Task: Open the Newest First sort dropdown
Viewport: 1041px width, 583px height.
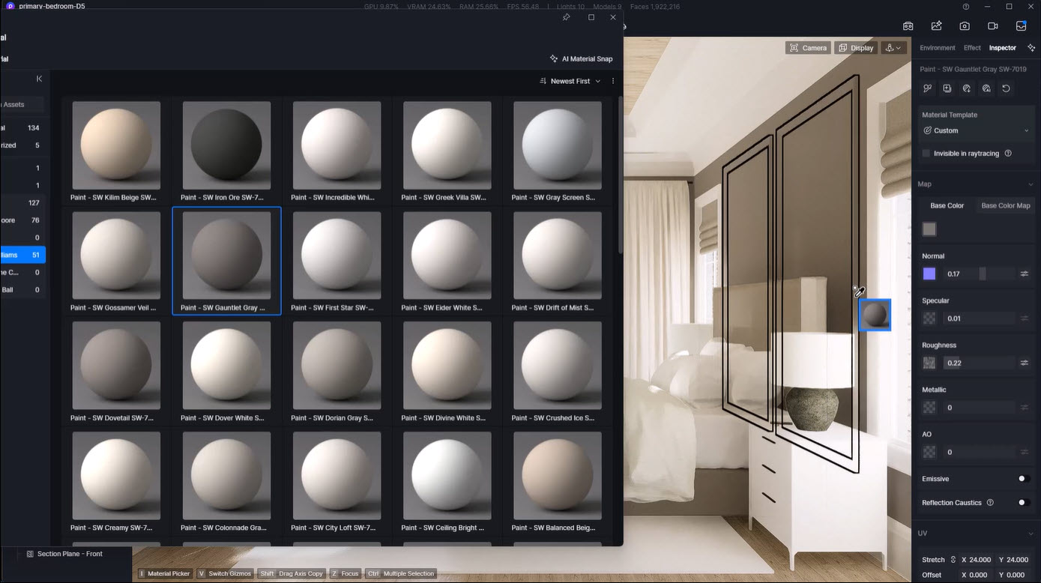Action: click(570, 81)
